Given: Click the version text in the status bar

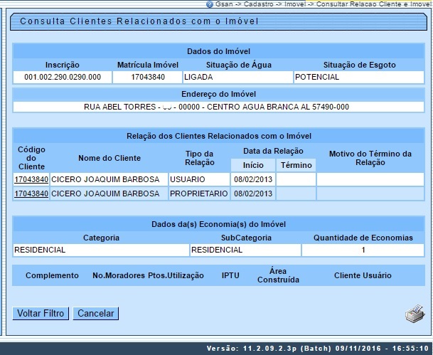Looking at the screenshot, I should [x=318, y=349].
